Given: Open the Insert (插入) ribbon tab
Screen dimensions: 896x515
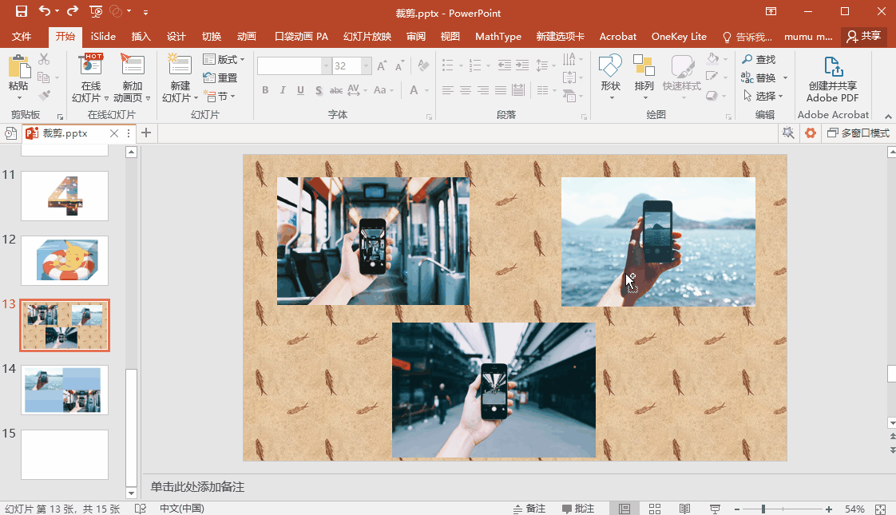Looking at the screenshot, I should tap(141, 37).
